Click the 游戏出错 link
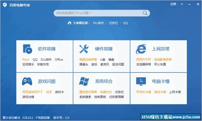 pyautogui.click(x=28, y=97)
